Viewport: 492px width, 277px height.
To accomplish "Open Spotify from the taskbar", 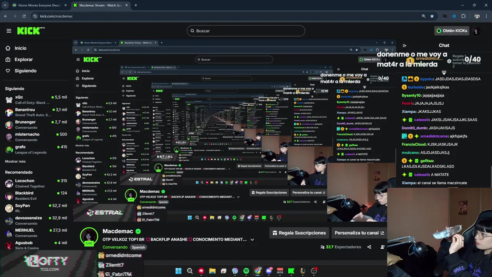I will click(246, 271).
